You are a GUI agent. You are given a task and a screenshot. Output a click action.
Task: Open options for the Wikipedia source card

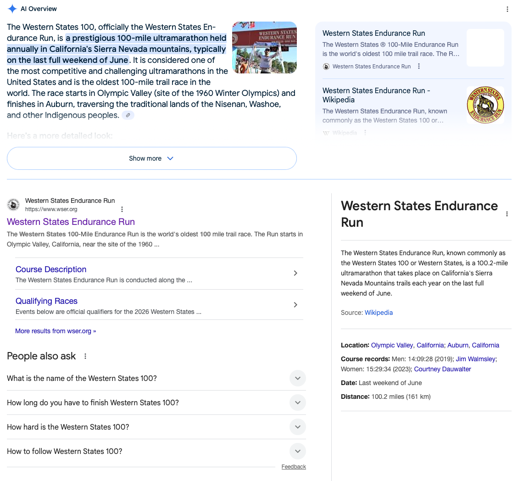[365, 133]
